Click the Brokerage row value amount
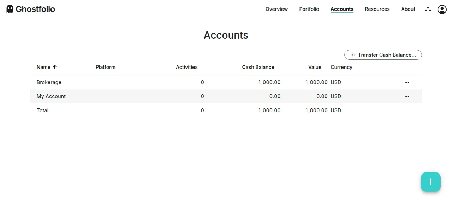This screenshot has width=452, height=203. pos(316,82)
